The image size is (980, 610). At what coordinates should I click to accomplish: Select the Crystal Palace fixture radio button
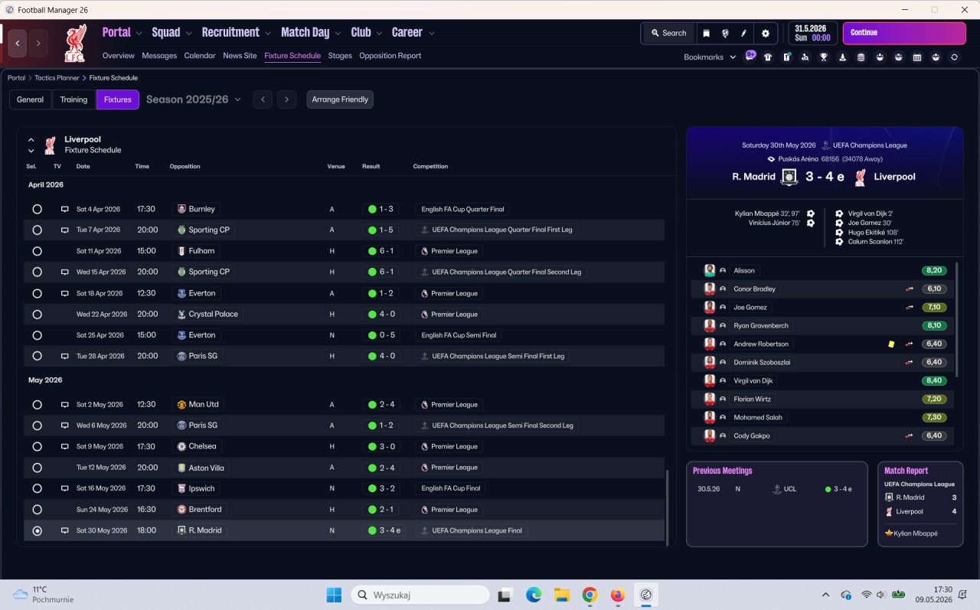click(37, 314)
